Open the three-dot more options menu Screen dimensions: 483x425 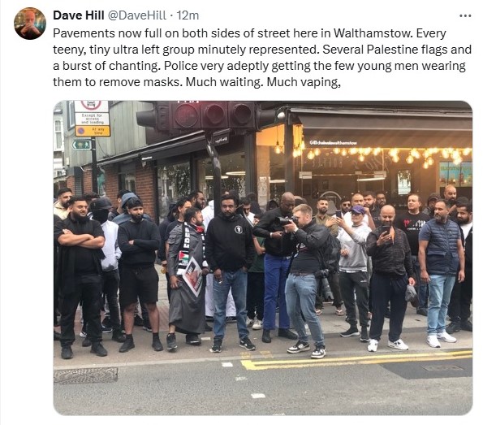(x=465, y=15)
